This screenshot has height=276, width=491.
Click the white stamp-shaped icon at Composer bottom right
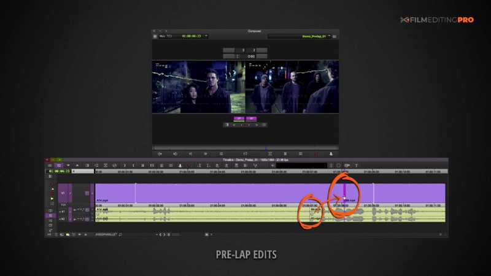click(331, 154)
